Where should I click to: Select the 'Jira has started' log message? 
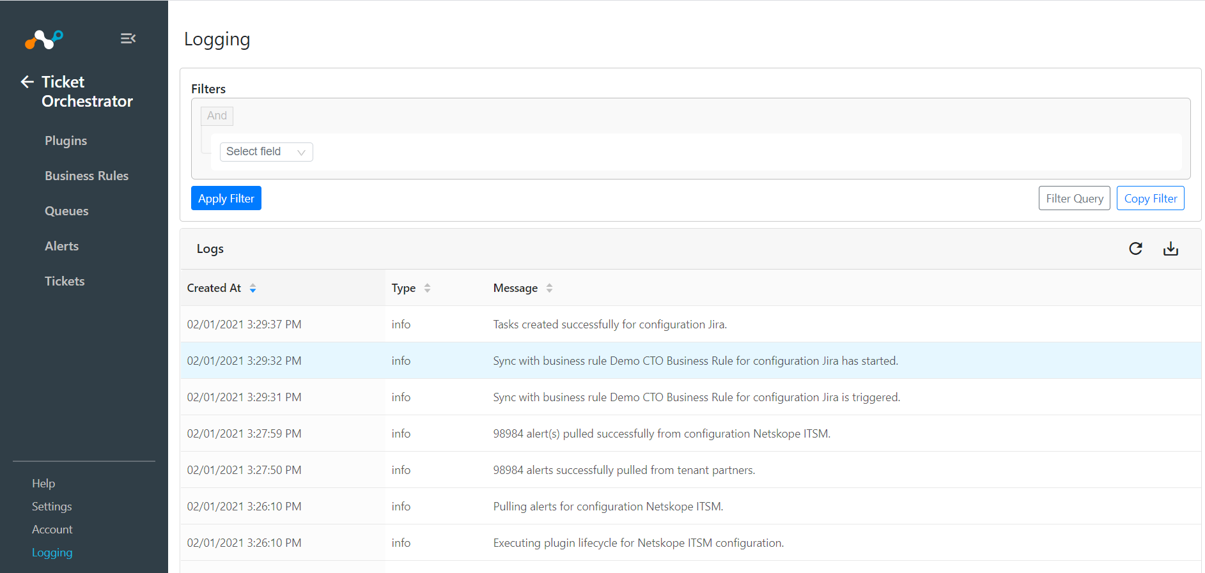point(696,361)
